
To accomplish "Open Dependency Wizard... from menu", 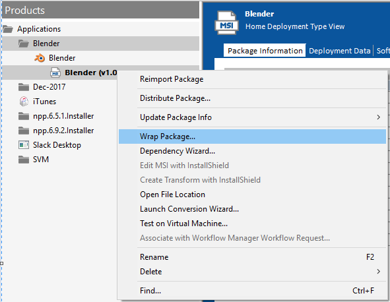I will click(178, 151).
